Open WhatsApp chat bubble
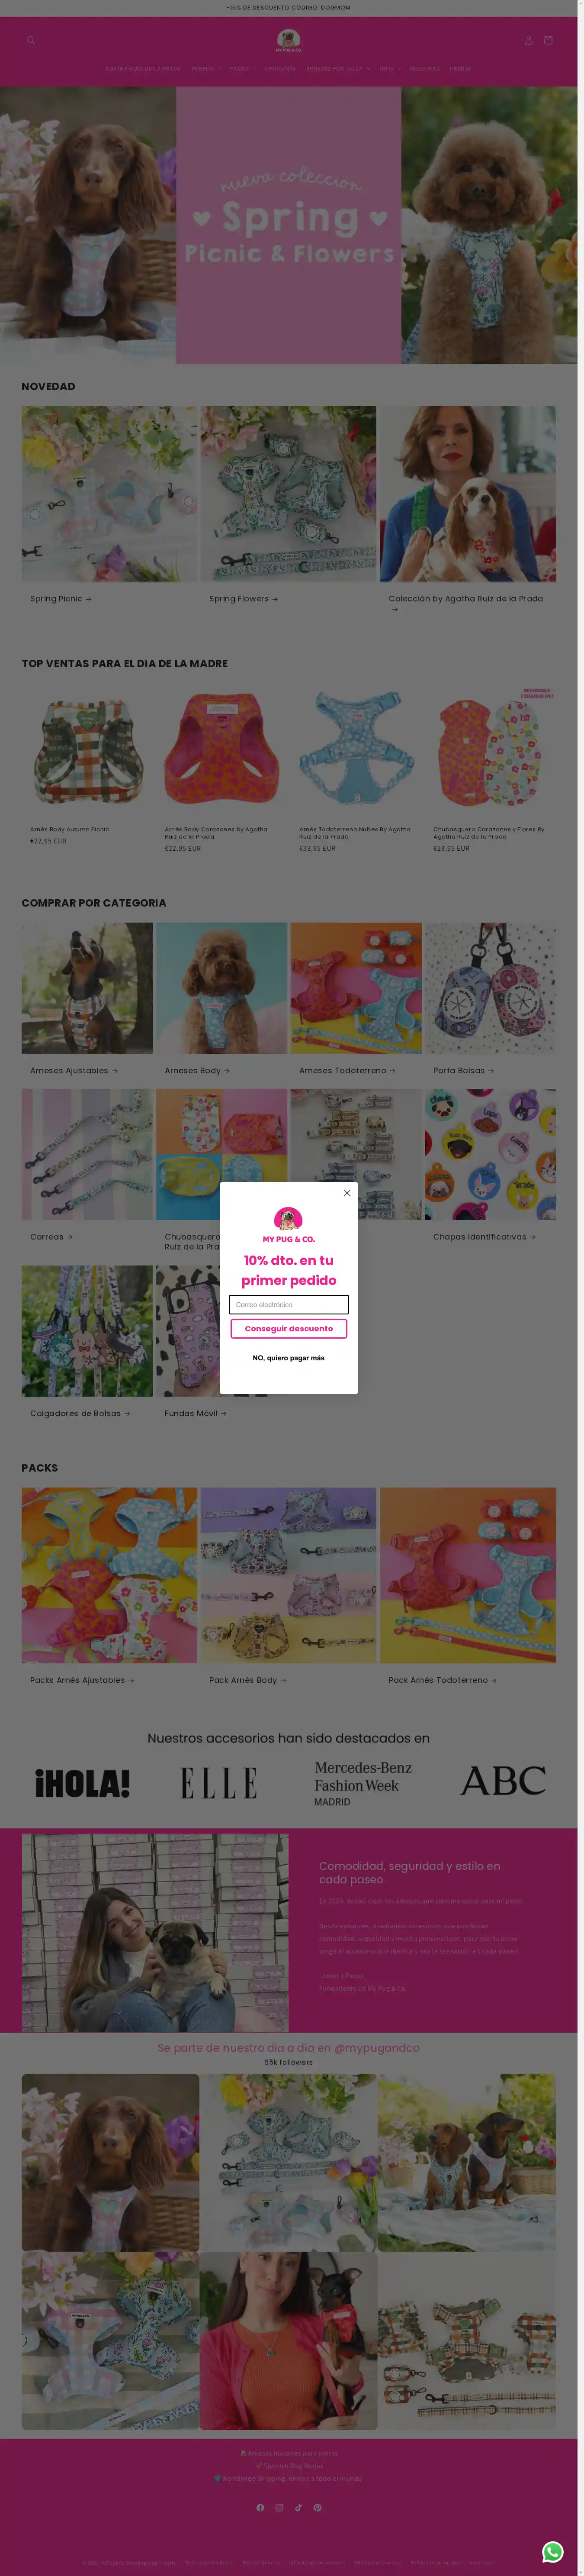Screen dimensions: 584x2576 point(552,2551)
